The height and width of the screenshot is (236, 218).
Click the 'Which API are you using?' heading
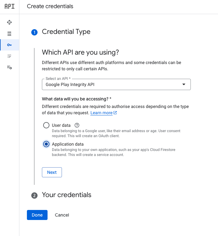tap(80, 52)
